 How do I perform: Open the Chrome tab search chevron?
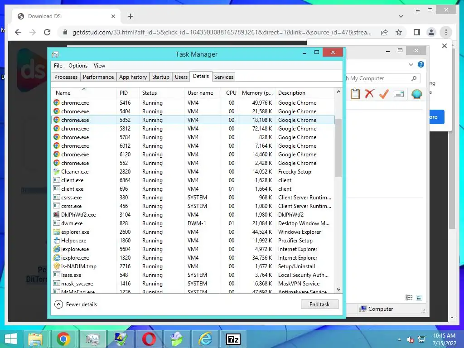click(x=401, y=16)
